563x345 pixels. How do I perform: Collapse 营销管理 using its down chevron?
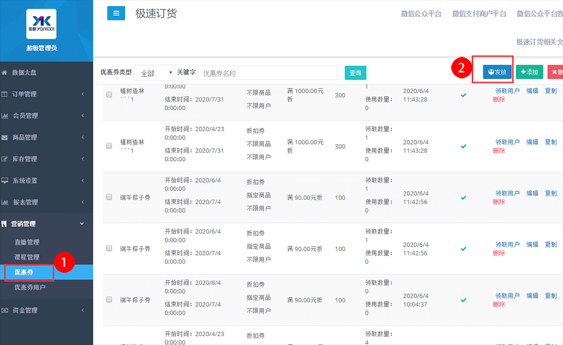[x=82, y=224]
